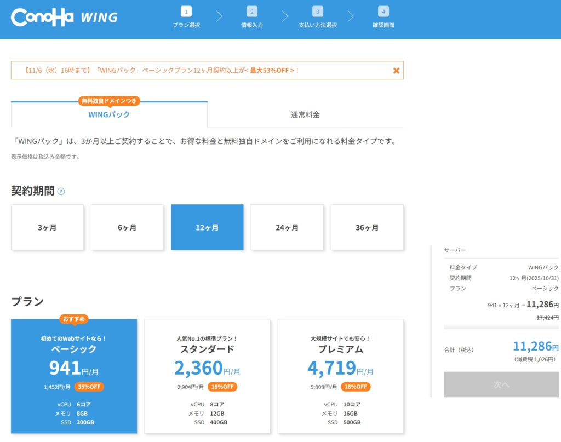Click the 11,286円 total amount
This screenshot has height=442, width=561.
(x=536, y=346)
